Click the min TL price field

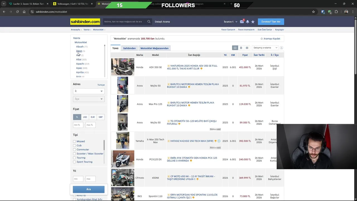(x=78, y=125)
